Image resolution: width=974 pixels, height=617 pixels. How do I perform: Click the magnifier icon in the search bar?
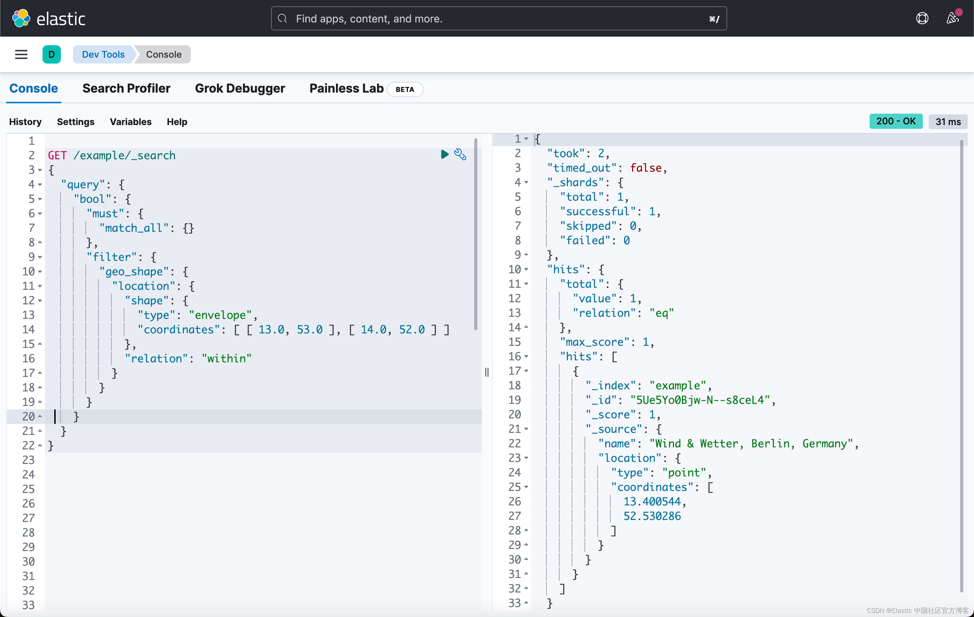tap(282, 18)
